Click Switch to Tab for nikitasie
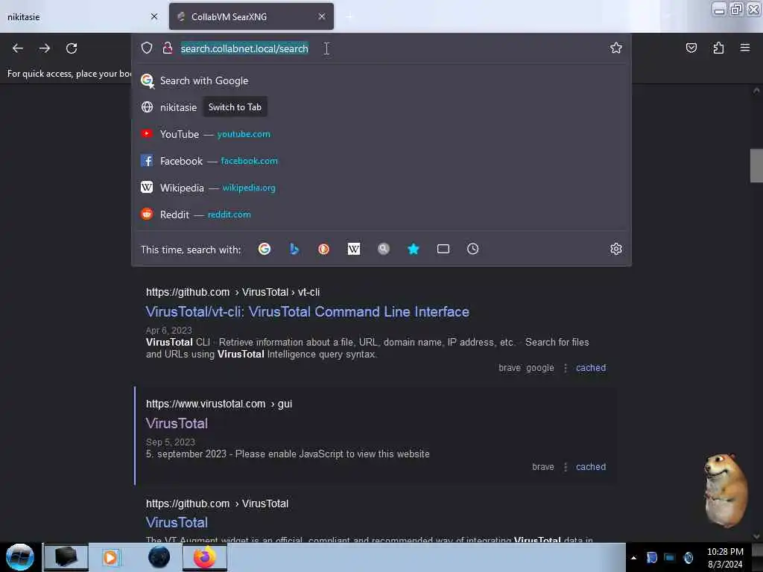The height and width of the screenshot is (572, 763). (x=235, y=107)
